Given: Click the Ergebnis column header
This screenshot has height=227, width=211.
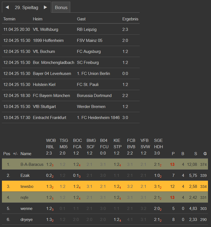Looking at the screenshot, I should click(x=130, y=19).
